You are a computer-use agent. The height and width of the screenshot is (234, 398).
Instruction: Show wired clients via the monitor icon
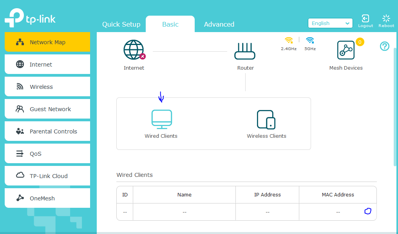(162, 119)
